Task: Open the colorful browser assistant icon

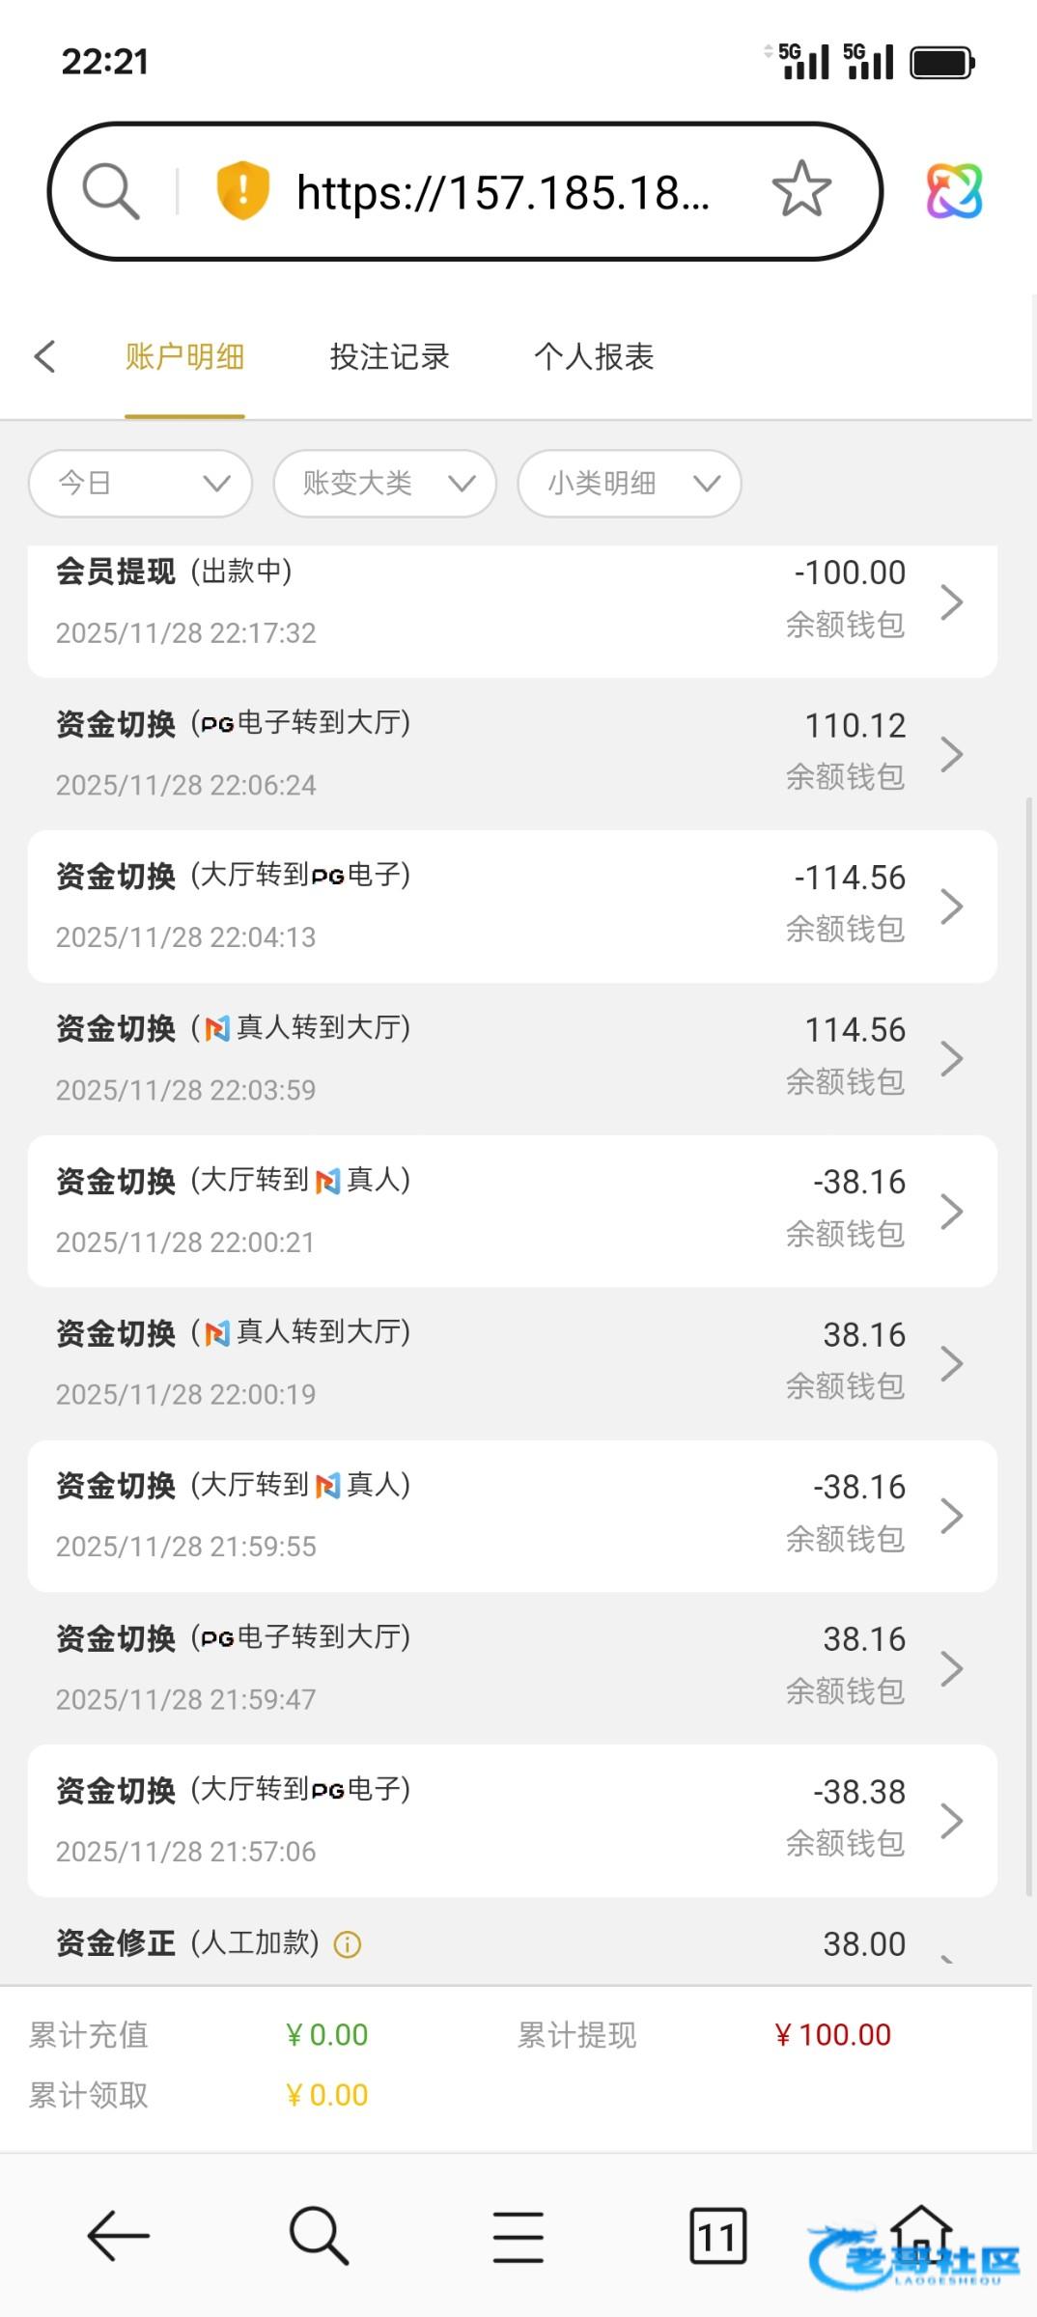Action: point(954,190)
